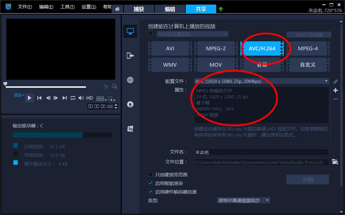Click the plus add profile icon

335,90
